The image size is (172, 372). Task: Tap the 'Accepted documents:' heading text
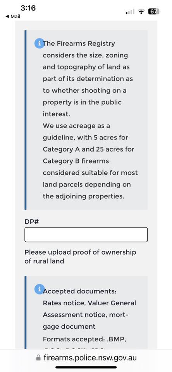pos(80,291)
